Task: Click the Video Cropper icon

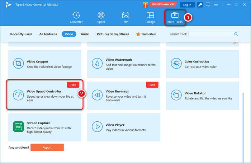Action: [x=18, y=64]
